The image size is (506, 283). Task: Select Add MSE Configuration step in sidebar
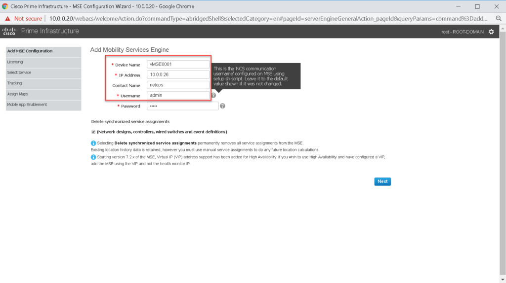pos(43,51)
